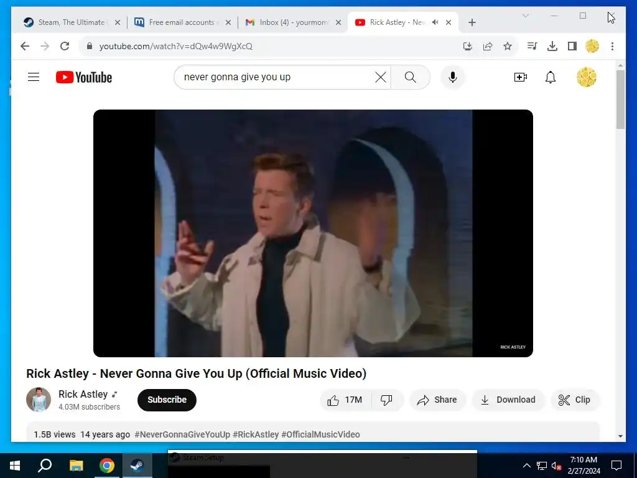The image size is (637, 478).
Task: Go back with the browser back arrow
Action: tap(25, 46)
